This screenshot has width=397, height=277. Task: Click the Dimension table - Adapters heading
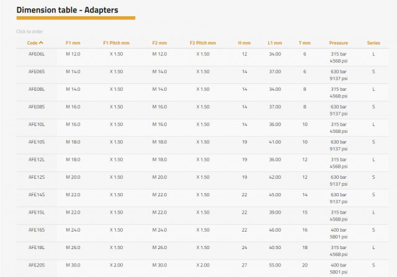68,10
